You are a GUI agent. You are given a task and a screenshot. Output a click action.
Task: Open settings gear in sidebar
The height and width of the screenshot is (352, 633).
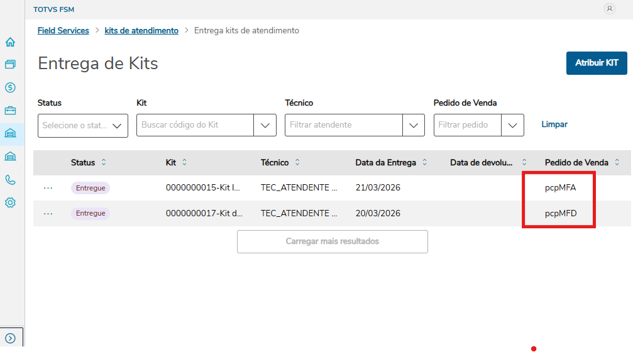click(10, 202)
